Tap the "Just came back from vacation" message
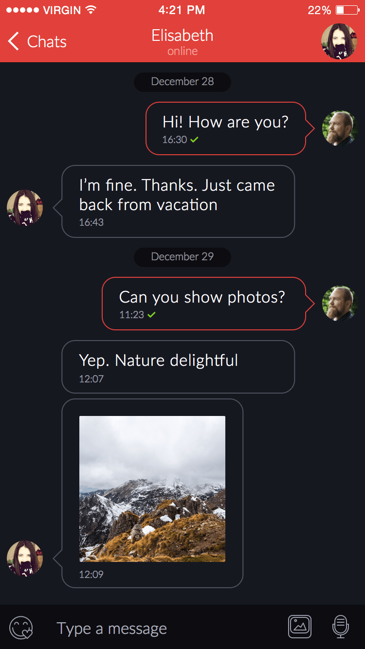365x649 pixels. click(x=178, y=201)
